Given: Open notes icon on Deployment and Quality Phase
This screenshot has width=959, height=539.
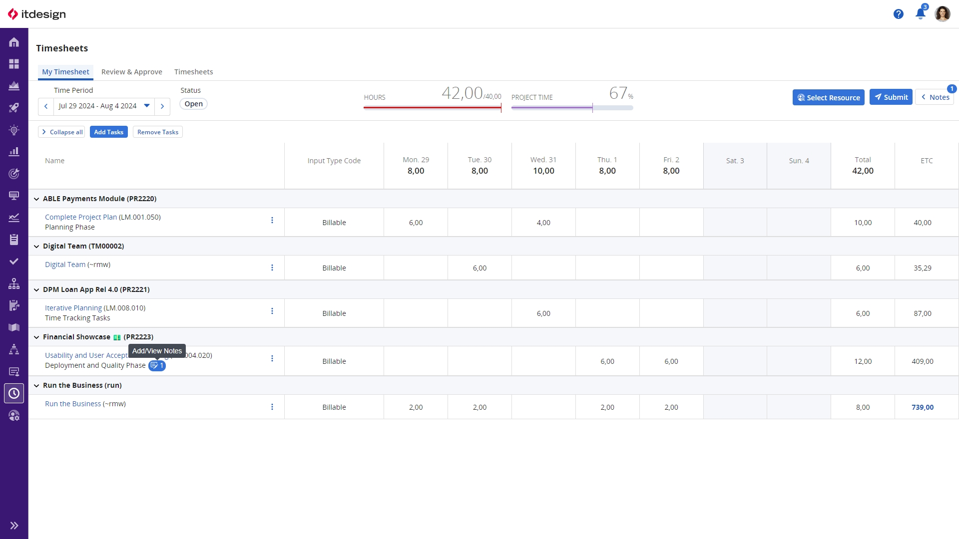Looking at the screenshot, I should (x=156, y=366).
